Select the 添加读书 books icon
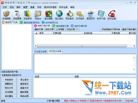138x103 pixels. coord(27,15)
